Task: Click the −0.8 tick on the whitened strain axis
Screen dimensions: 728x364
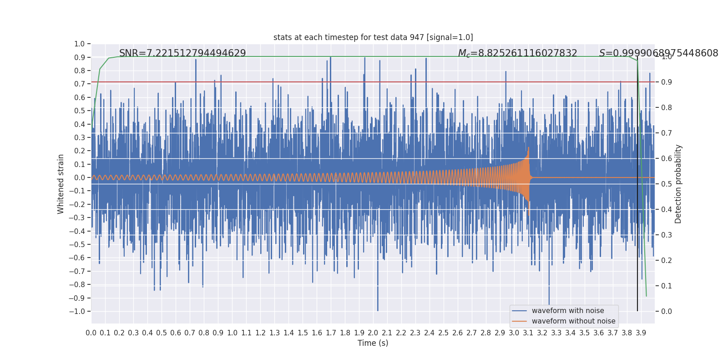Action: (x=77, y=285)
